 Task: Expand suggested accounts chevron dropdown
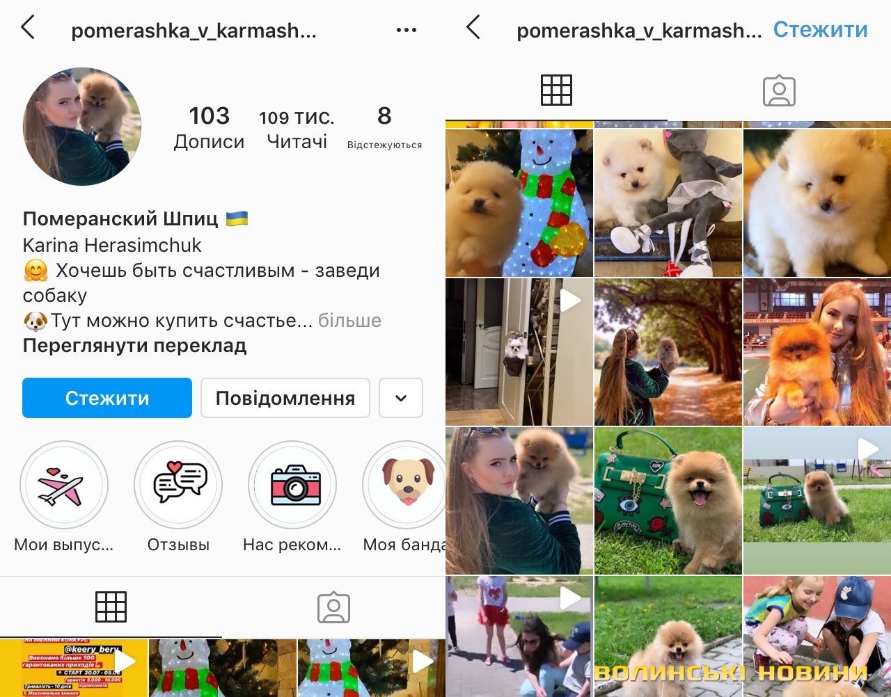coord(401,398)
